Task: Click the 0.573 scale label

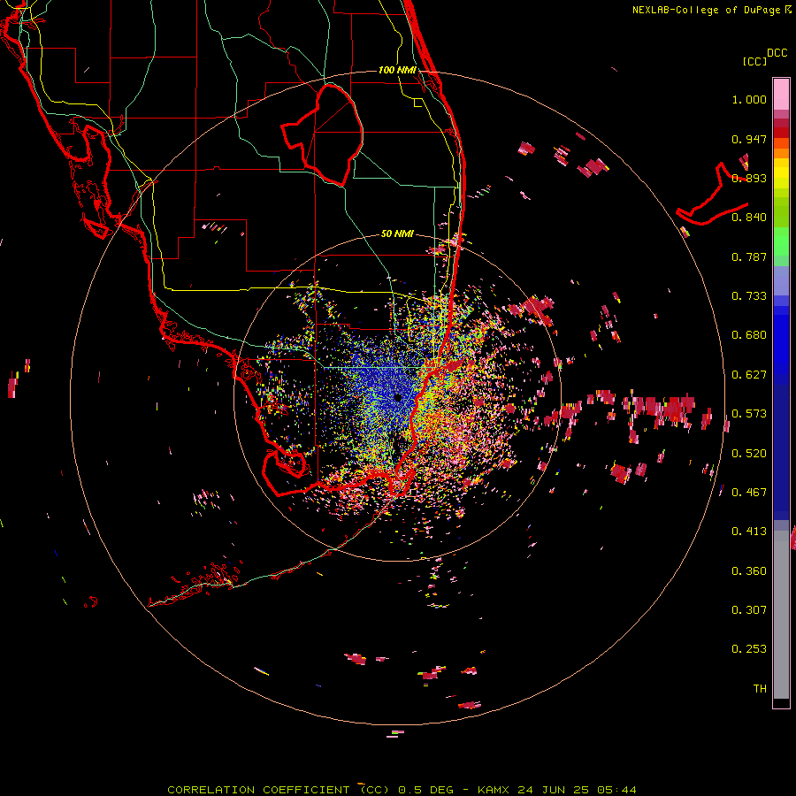Action: tap(749, 414)
